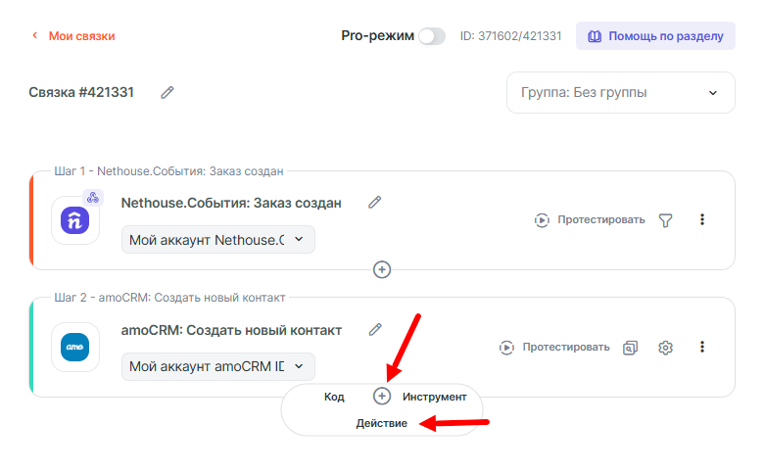Open the Мой аккаунт Nethouse account dropdown
The width and height of the screenshot is (764, 471).
(x=218, y=240)
